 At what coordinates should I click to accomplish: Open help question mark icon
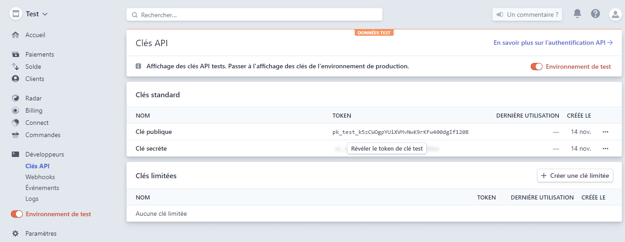[596, 14]
